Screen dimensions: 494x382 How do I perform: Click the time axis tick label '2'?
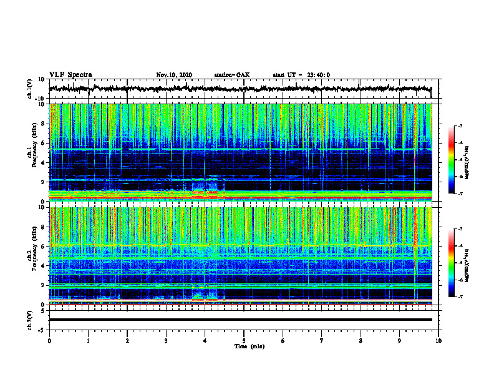(x=127, y=341)
